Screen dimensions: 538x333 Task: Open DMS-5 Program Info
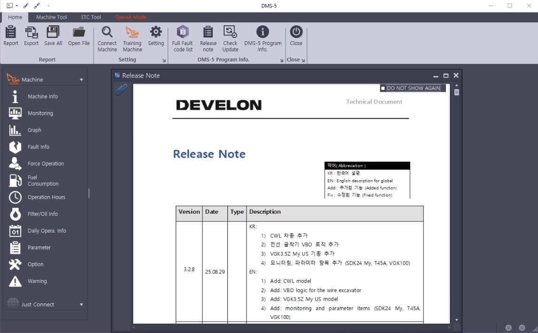point(263,32)
